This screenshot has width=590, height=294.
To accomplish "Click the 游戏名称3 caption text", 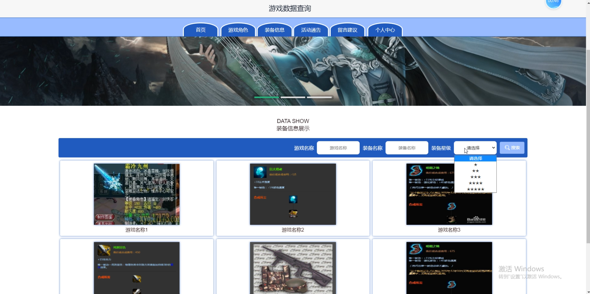I will point(449,230).
